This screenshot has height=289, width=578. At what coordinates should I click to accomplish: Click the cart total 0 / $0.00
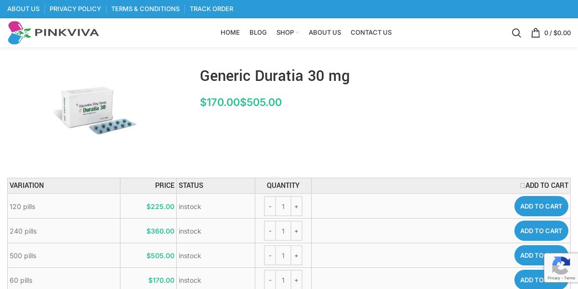coord(557,33)
